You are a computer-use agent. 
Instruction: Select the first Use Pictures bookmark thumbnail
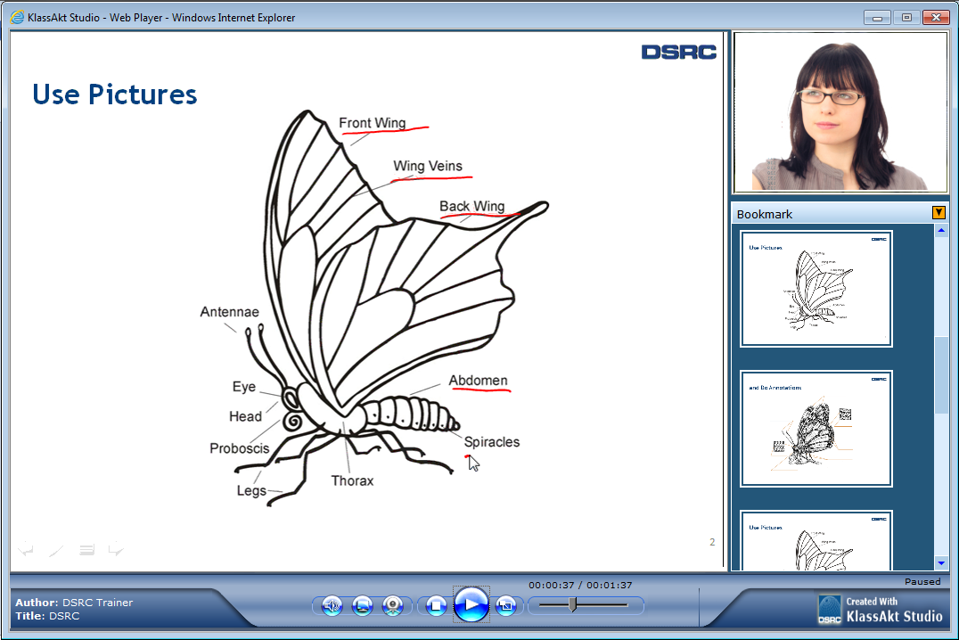(x=816, y=288)
